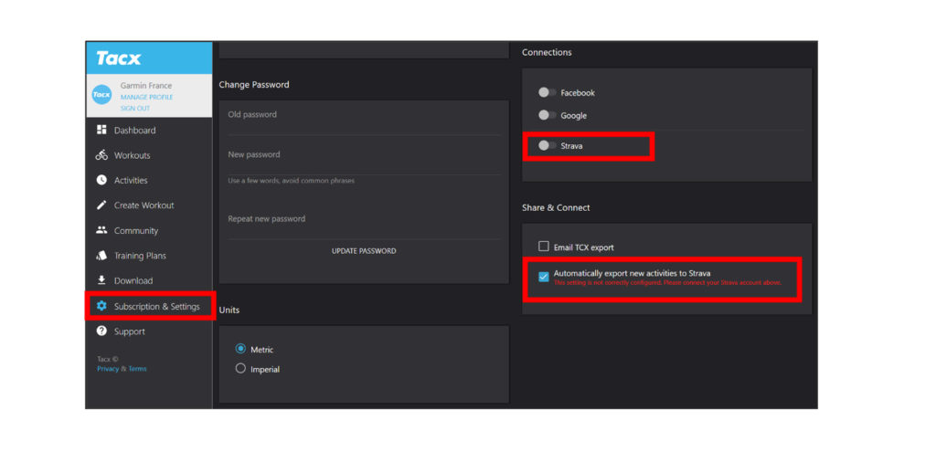Focus the Old password field
The image size is (936, 452).
click(364, 118)
